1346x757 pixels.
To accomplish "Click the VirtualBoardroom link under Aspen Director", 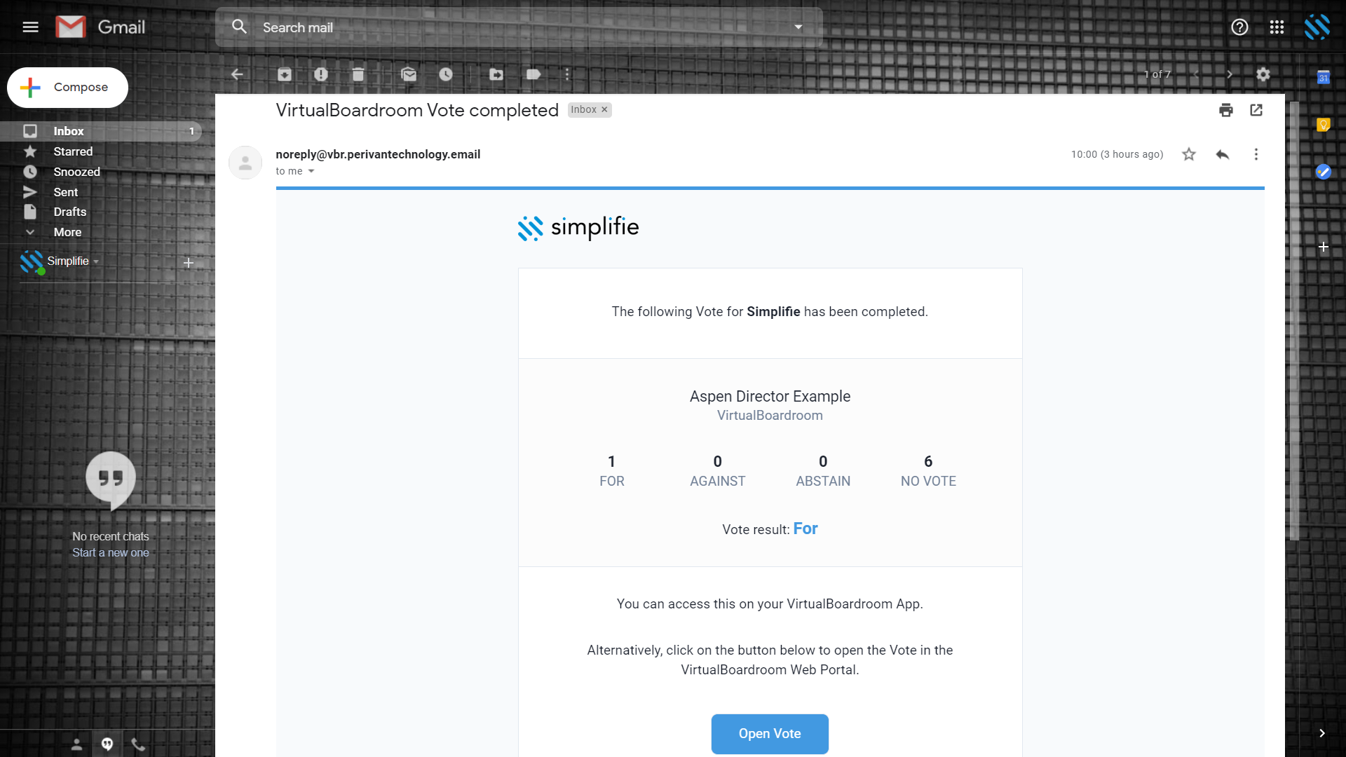I will 770,416.
